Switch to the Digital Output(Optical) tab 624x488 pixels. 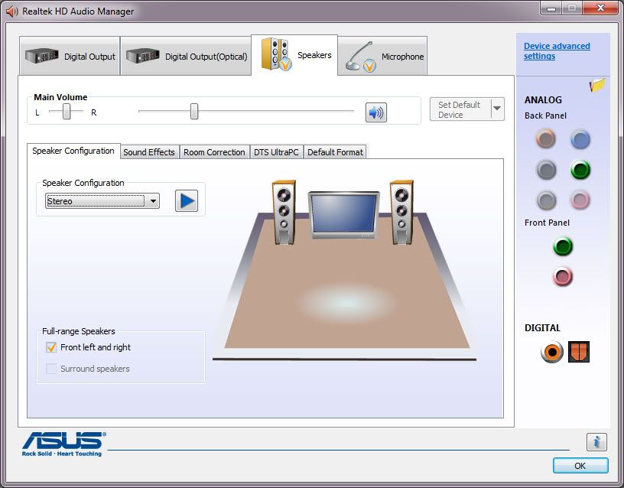click(x=186, y=56)
